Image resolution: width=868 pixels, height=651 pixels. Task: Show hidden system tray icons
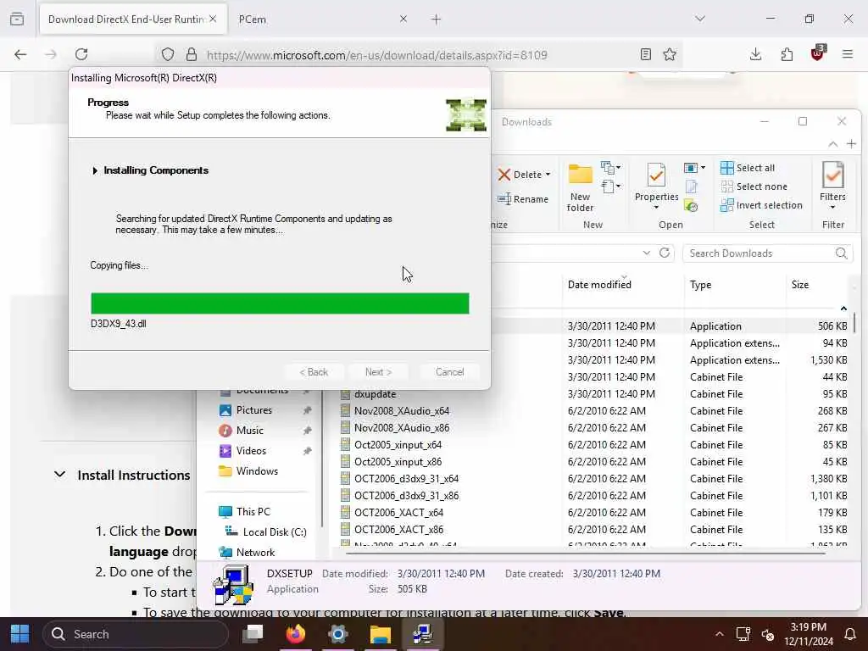click(x=719, y=634)
